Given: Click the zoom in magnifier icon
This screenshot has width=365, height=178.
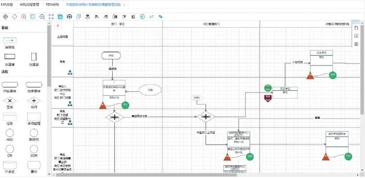Looking at the screenshot, I should 24,17.
